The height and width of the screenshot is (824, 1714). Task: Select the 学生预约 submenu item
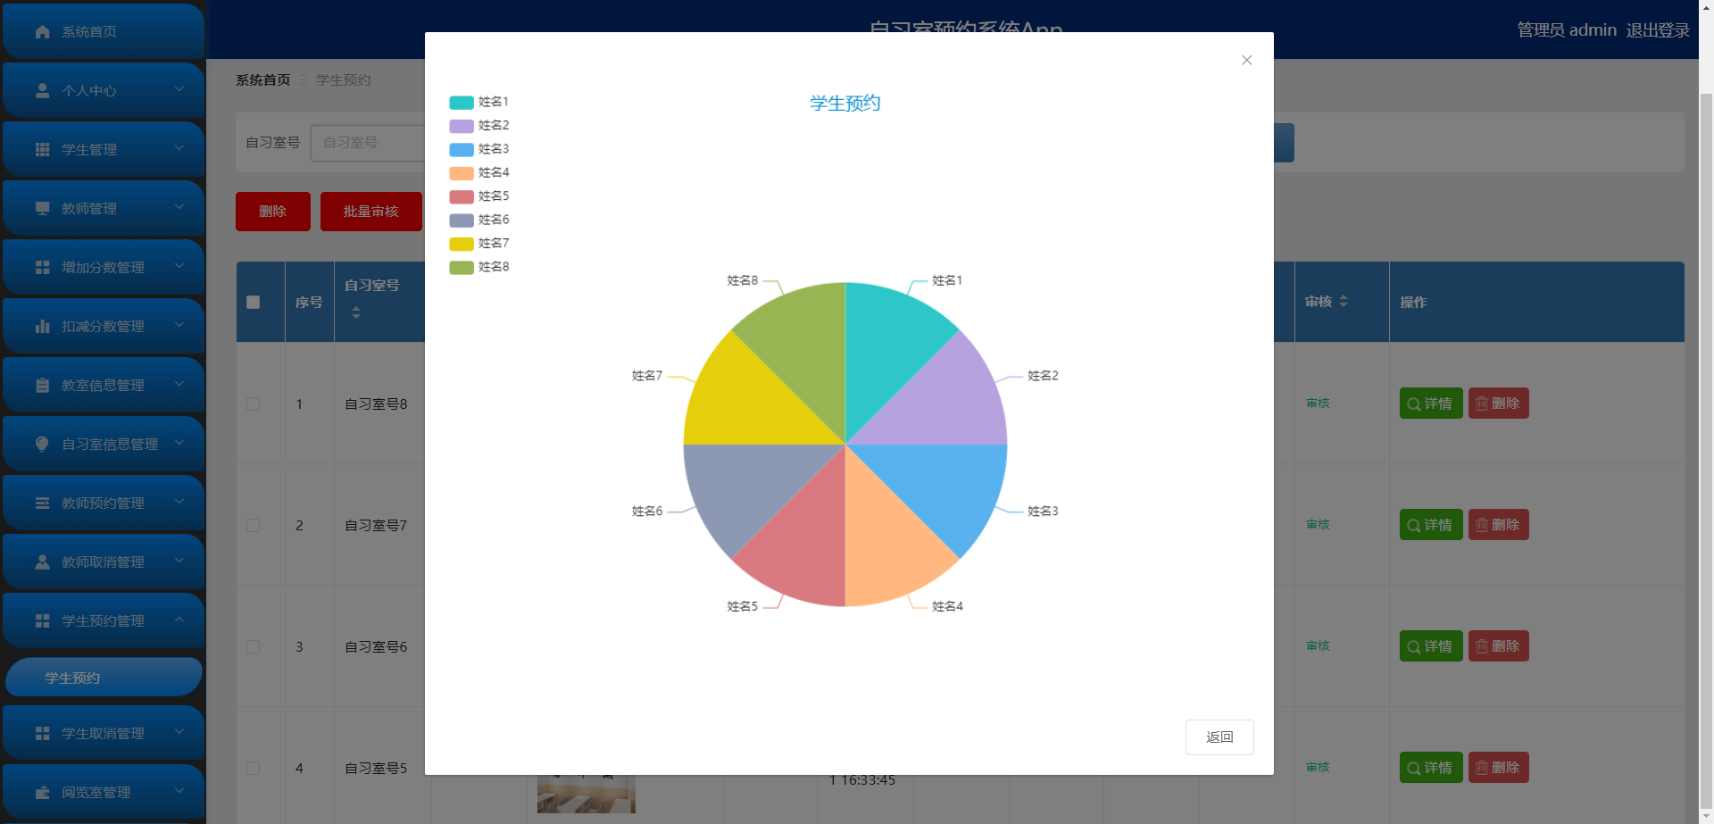(104, 678)
